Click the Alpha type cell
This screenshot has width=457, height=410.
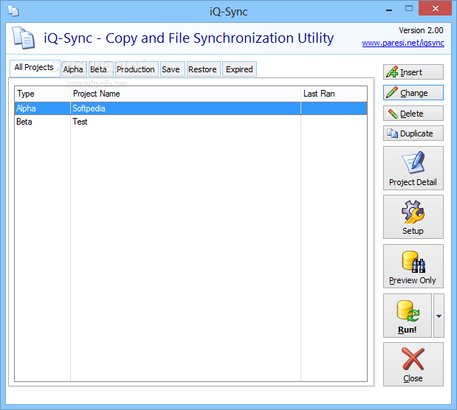pos(43,108)
